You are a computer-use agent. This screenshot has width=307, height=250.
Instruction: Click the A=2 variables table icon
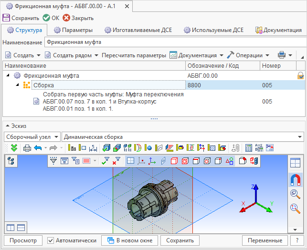tap(259, 148)
